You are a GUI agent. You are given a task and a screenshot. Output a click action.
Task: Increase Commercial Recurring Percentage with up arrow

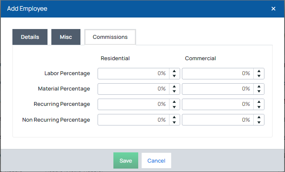pyautogui.click(x=258, y=102)
